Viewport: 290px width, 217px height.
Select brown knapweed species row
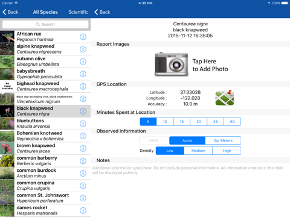click(45, 148)
